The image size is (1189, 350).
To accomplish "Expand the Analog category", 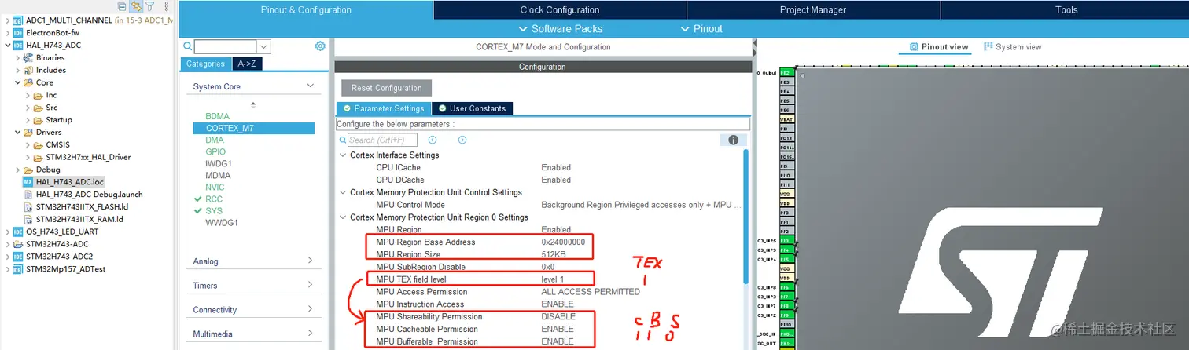I will (311, 261).
